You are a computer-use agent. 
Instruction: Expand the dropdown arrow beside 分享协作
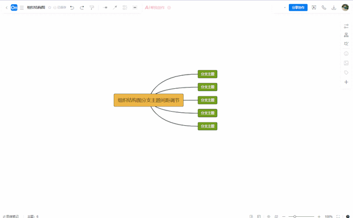coord(285,8)
